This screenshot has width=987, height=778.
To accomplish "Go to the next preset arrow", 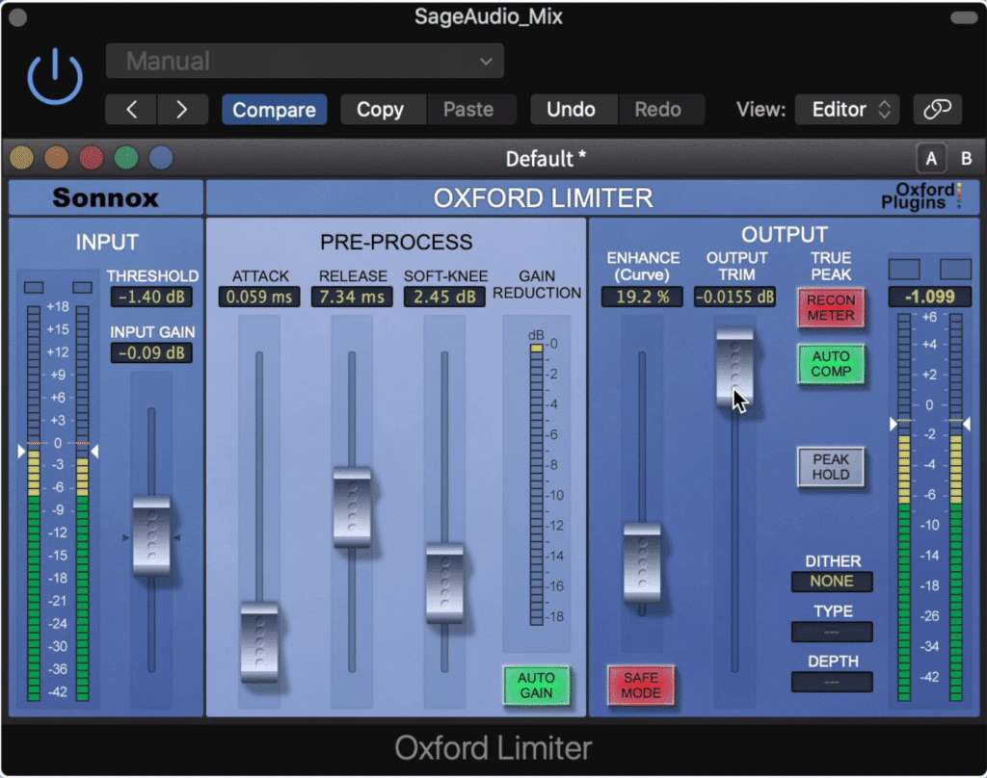I will click(x=182, y=110).
